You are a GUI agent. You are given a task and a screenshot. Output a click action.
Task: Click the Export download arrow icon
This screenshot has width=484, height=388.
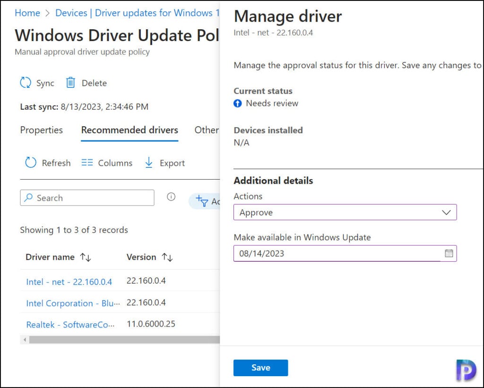click(149, 163)
